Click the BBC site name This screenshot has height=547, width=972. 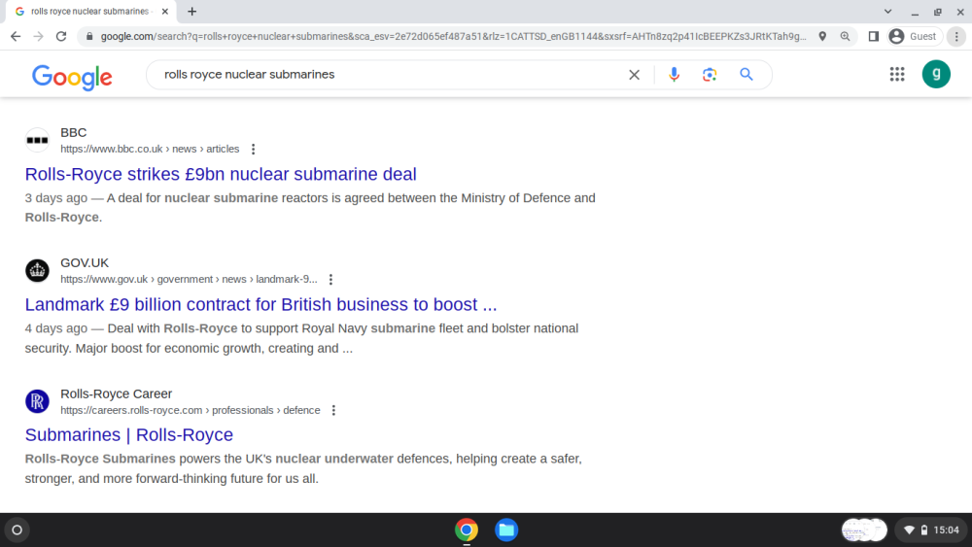tap(74, 132)
